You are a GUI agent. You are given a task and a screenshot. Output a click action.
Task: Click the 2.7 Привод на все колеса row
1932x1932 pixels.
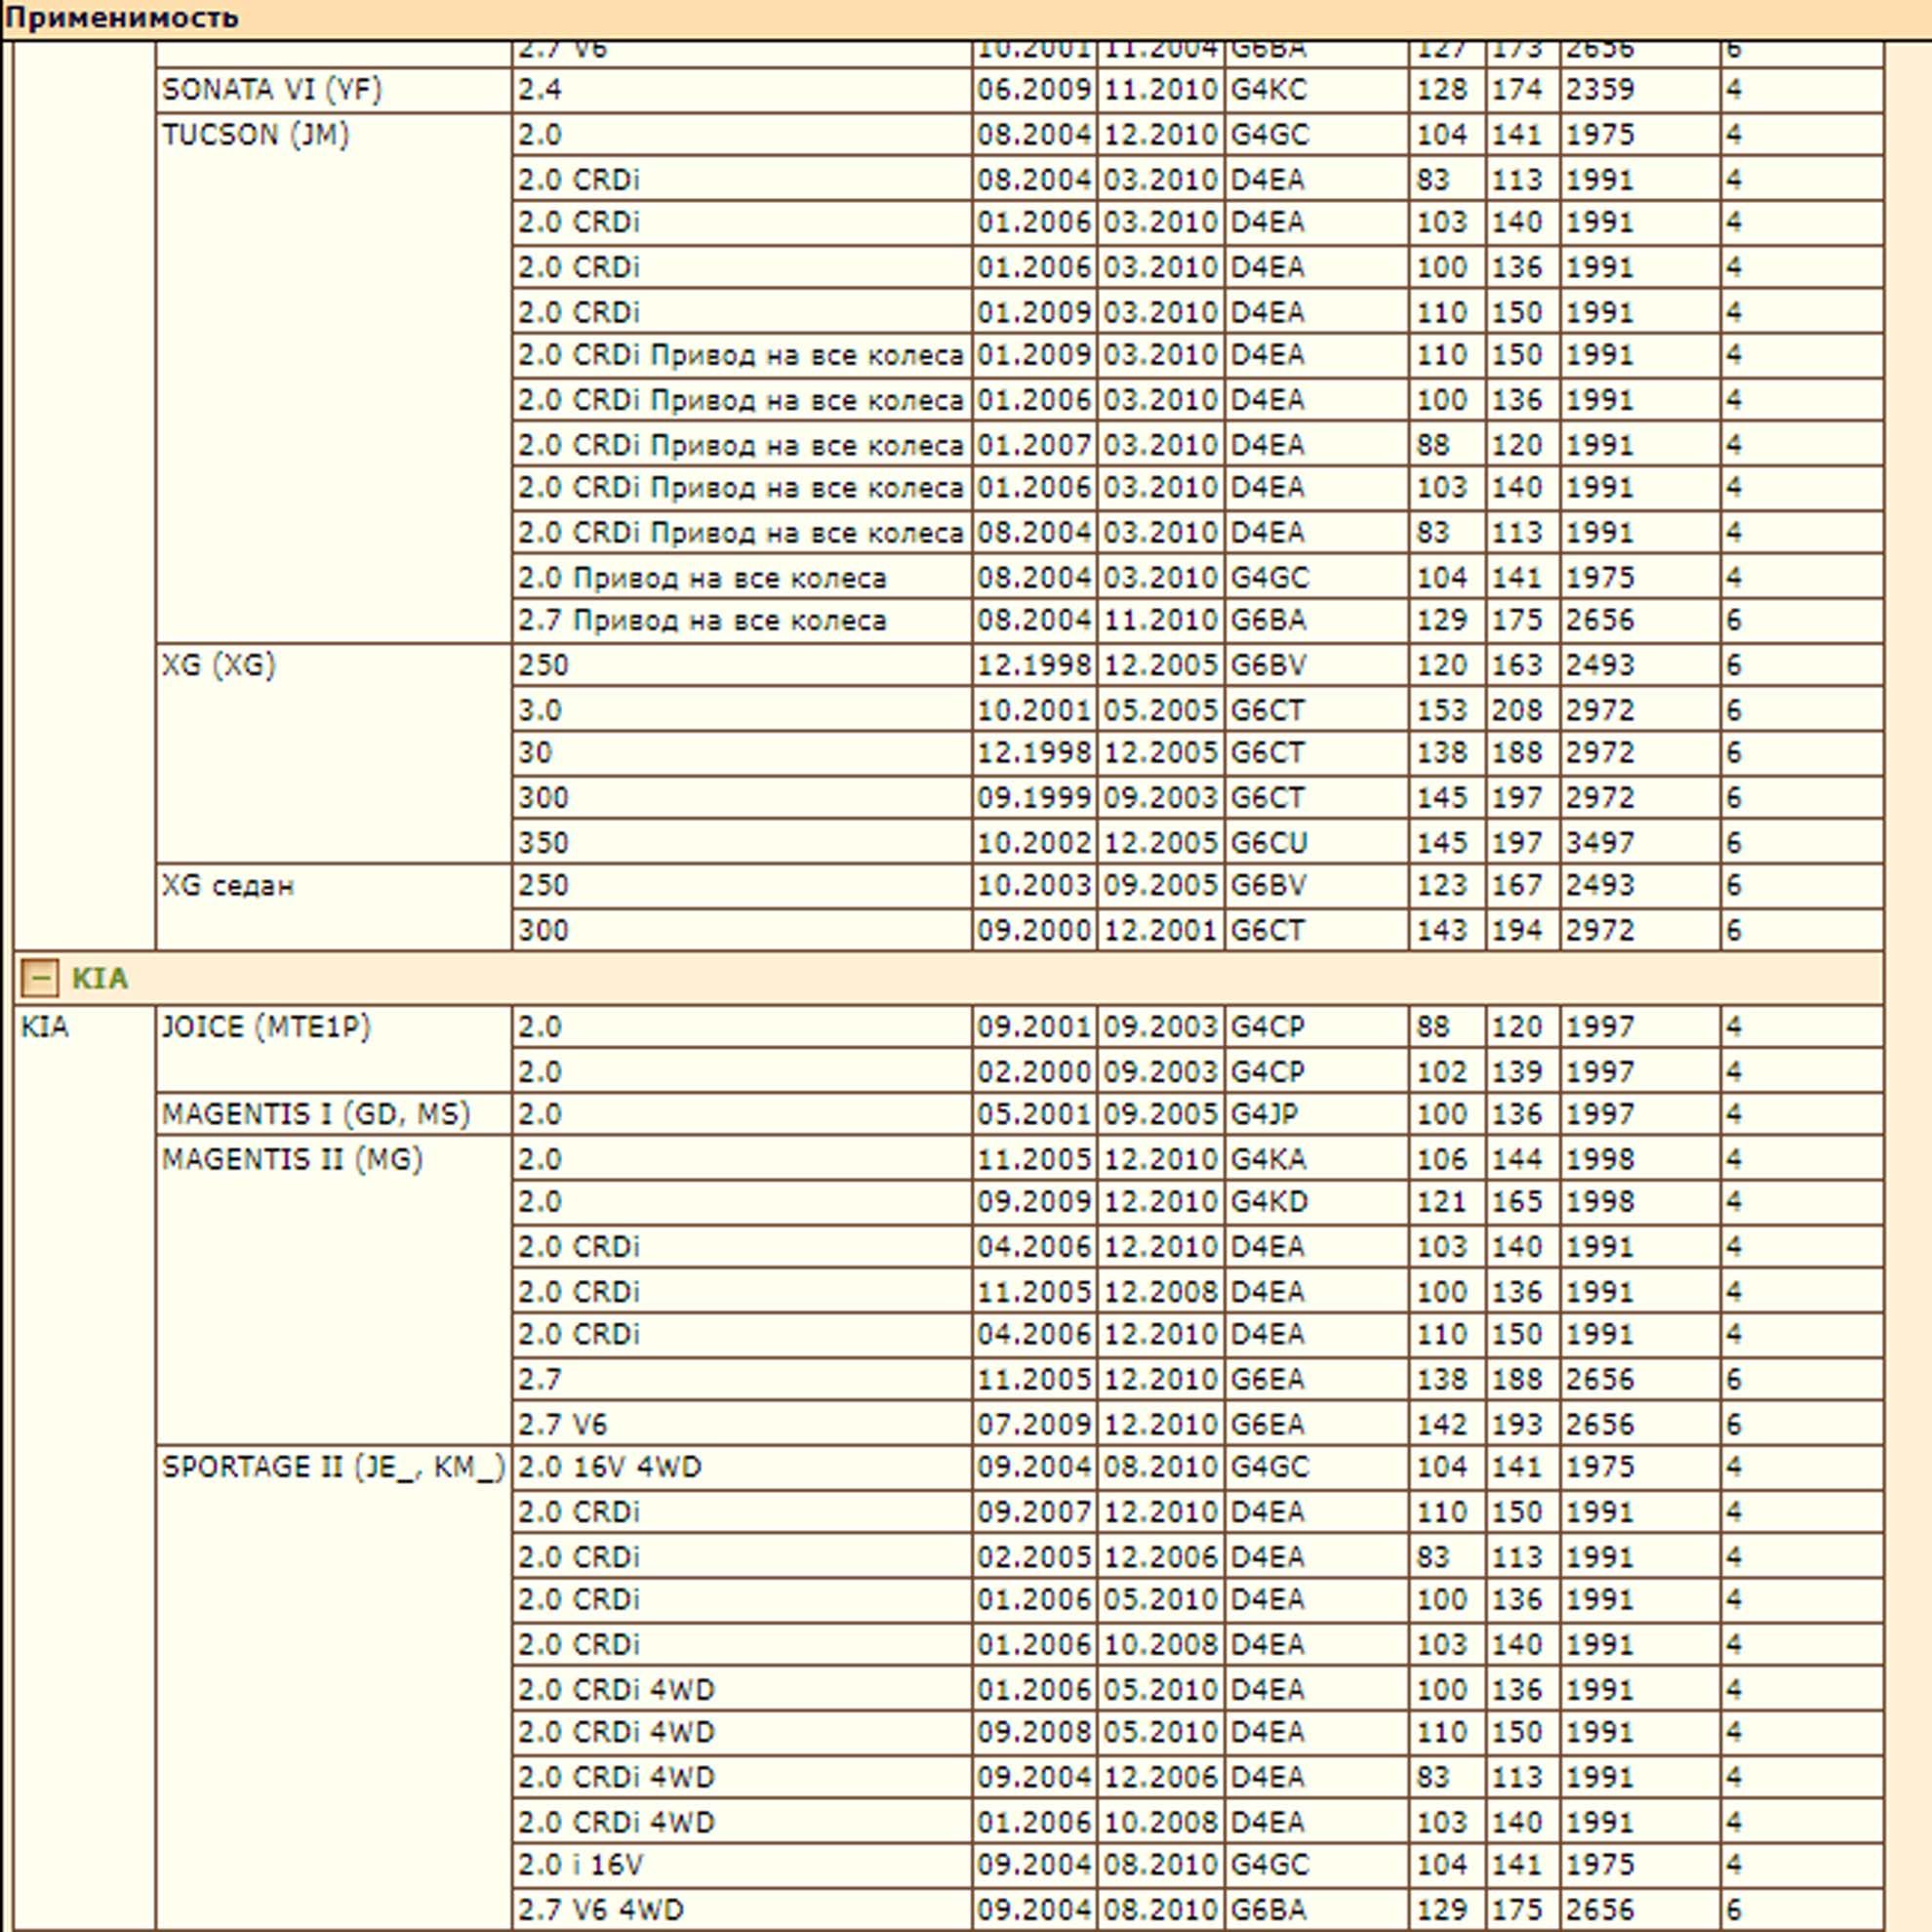[x=1198, y=621]
